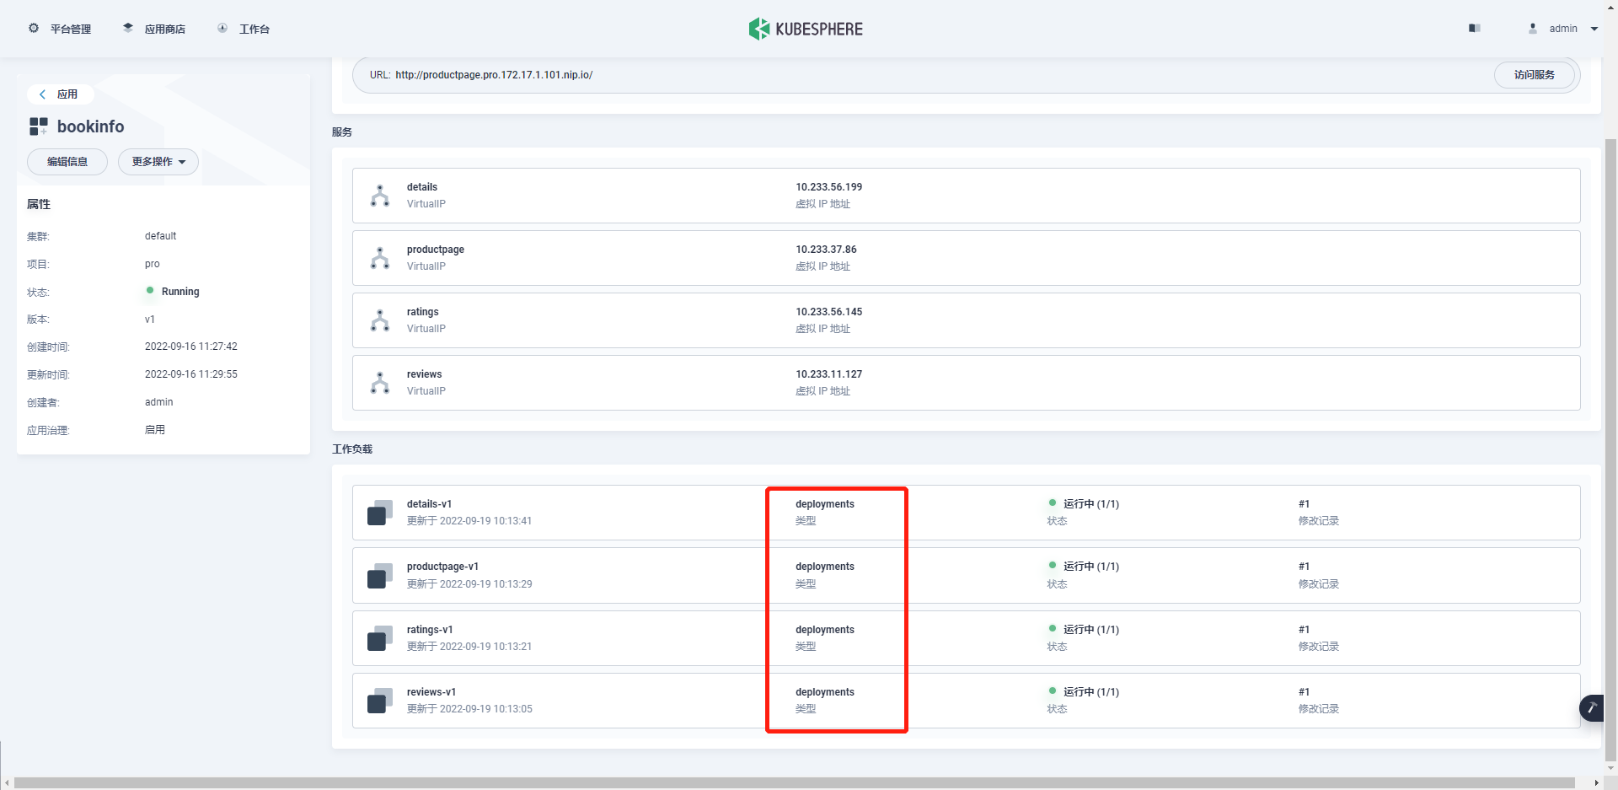Click details-v1 running status 运行中 (1/1)
The height and width of the screenshot is (790, 1618).
point(1084,504)
